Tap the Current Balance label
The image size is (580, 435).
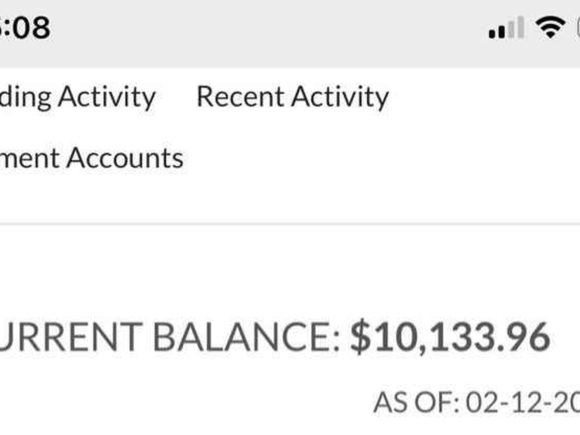[x=169, y=336]
